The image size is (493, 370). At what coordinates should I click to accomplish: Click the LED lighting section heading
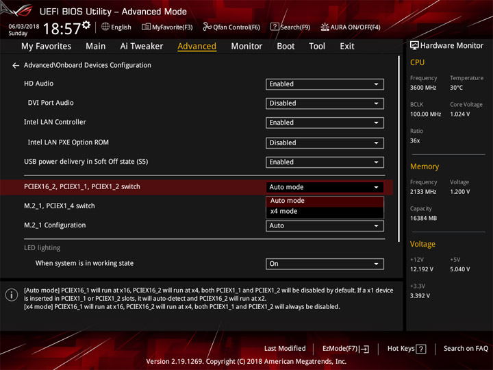pos(42,248)
